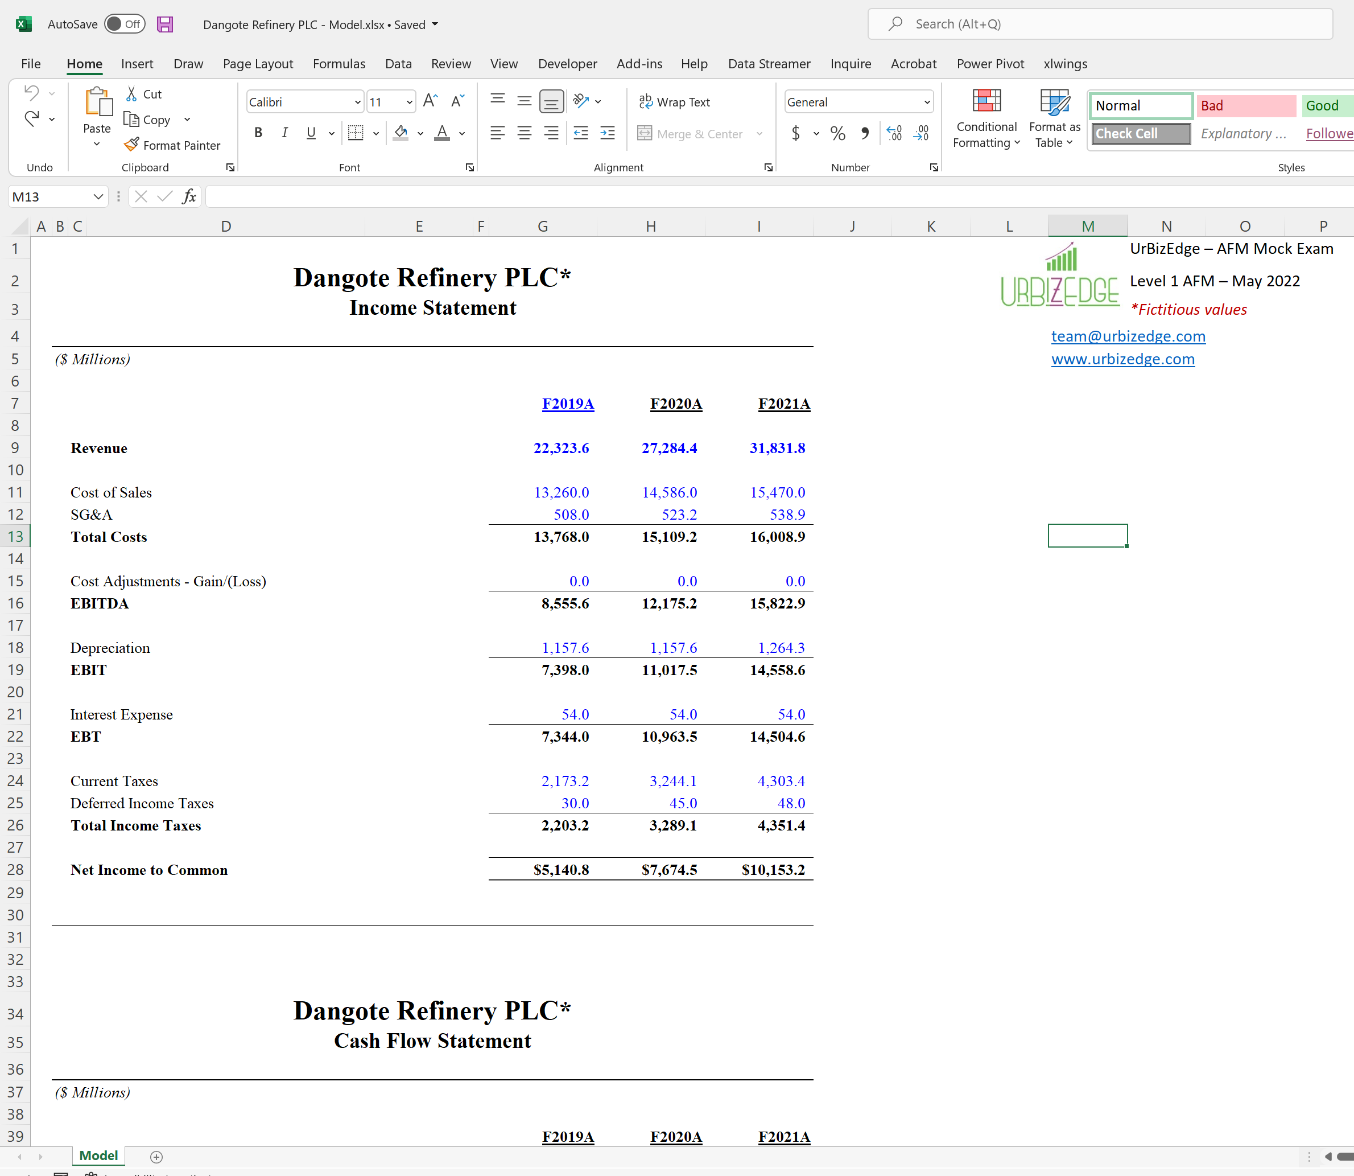The height and width of the screenshot is (1176, 1354).
Task: Toggle Wrap Text
Action: [x=674, y=102]
